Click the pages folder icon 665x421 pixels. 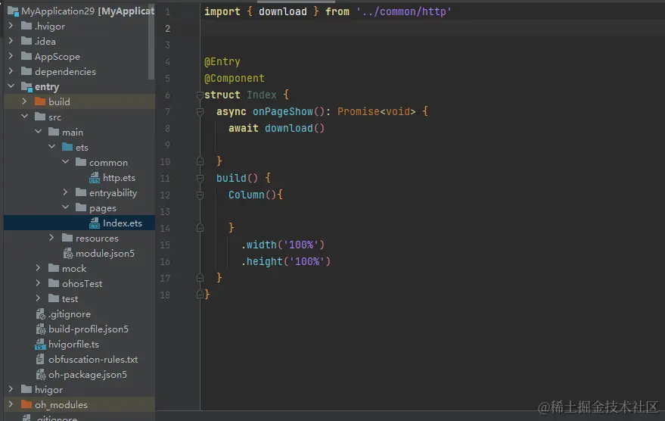(81, 207)
